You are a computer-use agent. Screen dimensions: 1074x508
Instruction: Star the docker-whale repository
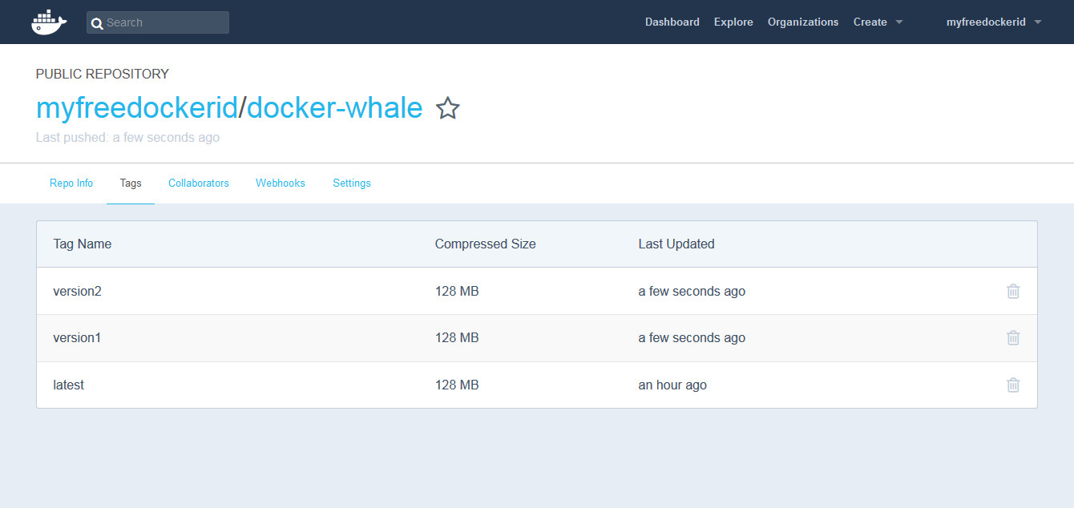click(x=448, y=108)
